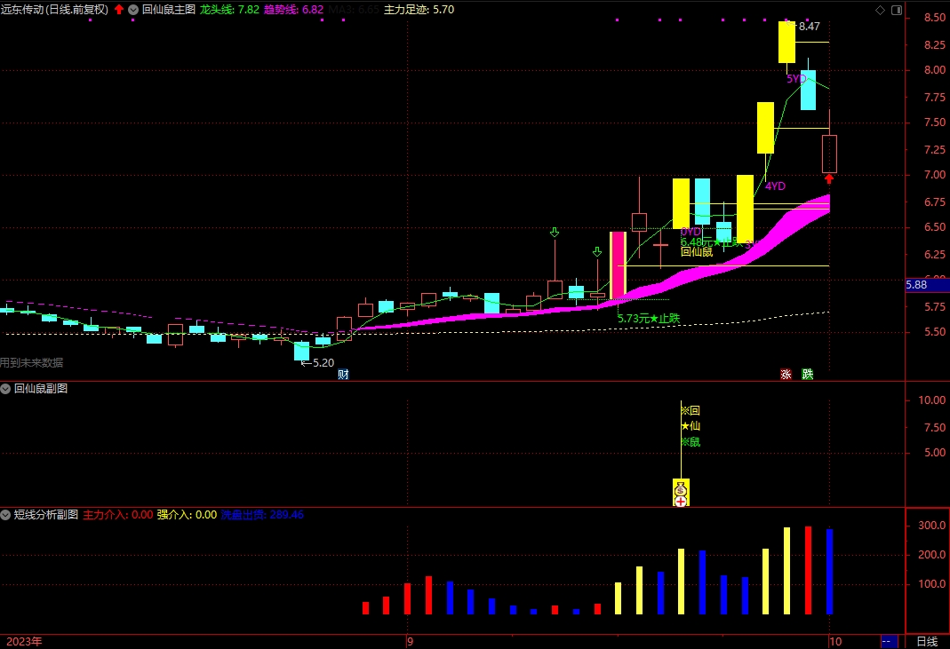Click the 5.73元★止跌 annotation
The width and height of the screenshot is (950, 649).
648,319
